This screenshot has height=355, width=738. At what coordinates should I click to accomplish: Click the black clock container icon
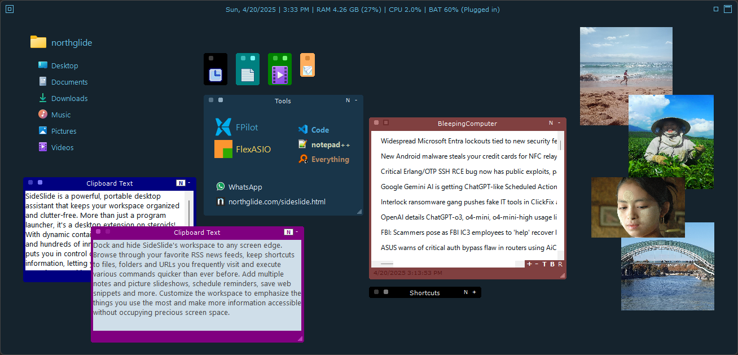click(x=216, y=69)
